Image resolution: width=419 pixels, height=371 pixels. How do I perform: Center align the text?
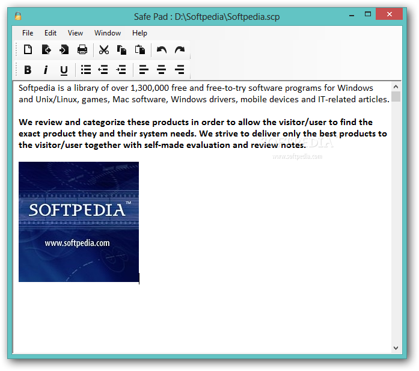161,70
